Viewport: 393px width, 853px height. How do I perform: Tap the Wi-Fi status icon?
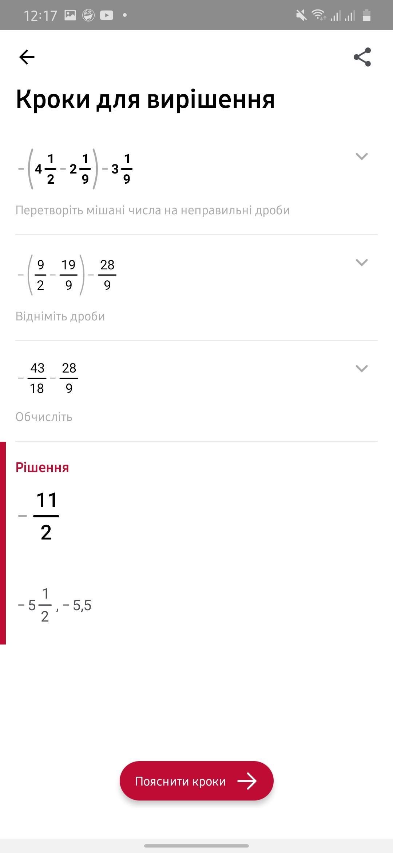[318, 15]
